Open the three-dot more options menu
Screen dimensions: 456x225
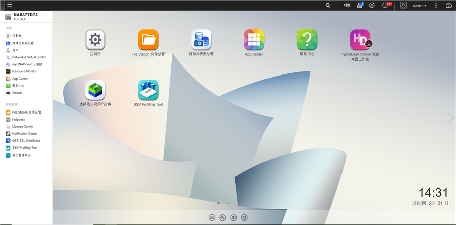(436, 5)
